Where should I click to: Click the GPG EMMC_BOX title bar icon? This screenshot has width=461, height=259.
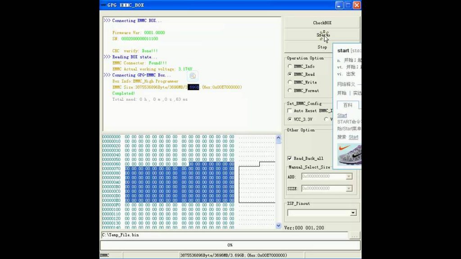[x=103, y=5]
